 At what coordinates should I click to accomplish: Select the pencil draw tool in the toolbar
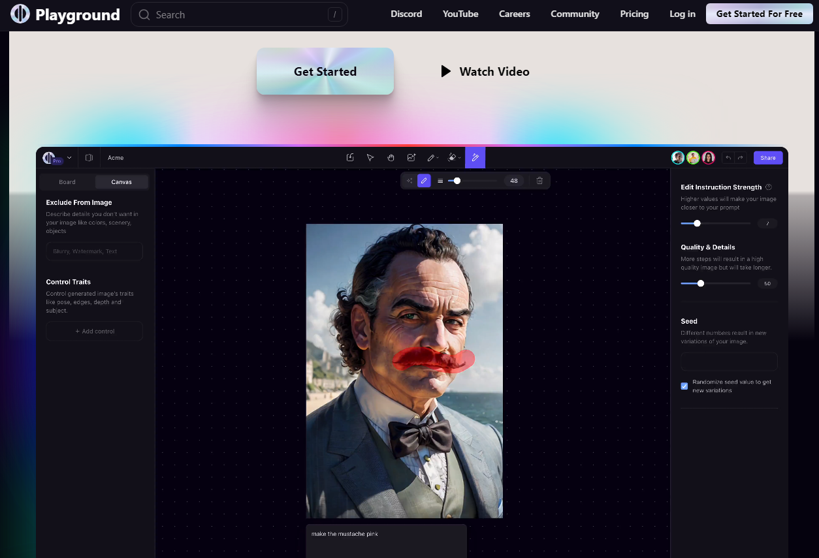(x=430, y=157)
